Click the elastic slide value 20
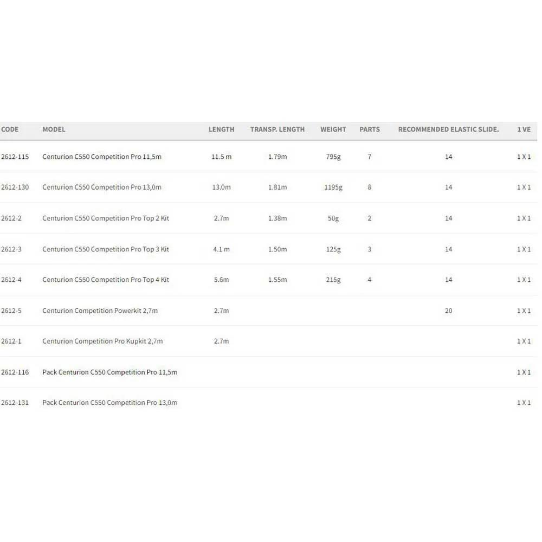The height and width of the screenshot is (542, 542). coord(448,311)
